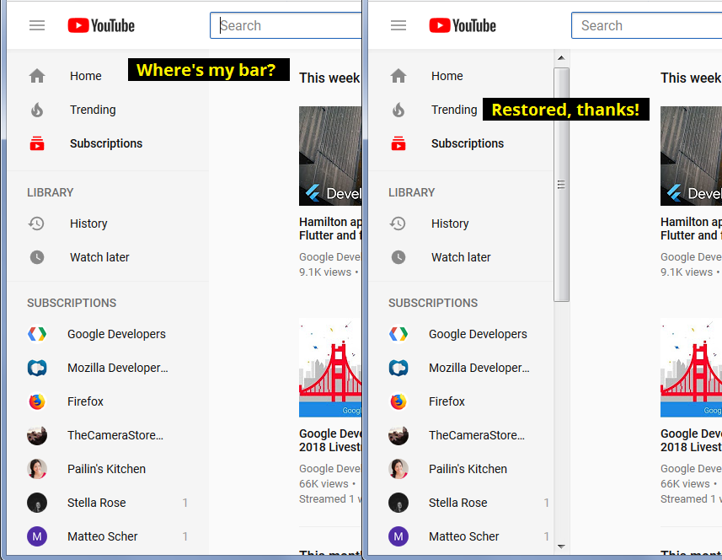
Task: Open the Hamilton app Flutter video link
Action: tap(329, 228)
